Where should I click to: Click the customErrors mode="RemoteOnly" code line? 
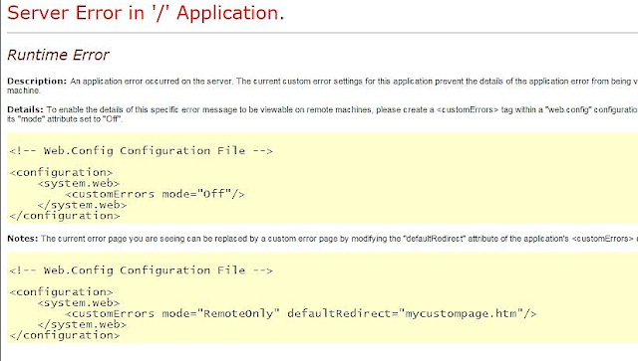click(301, 313)
